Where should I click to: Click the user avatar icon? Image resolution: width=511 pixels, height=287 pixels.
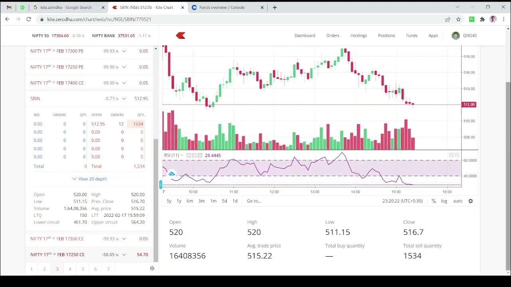456,35
